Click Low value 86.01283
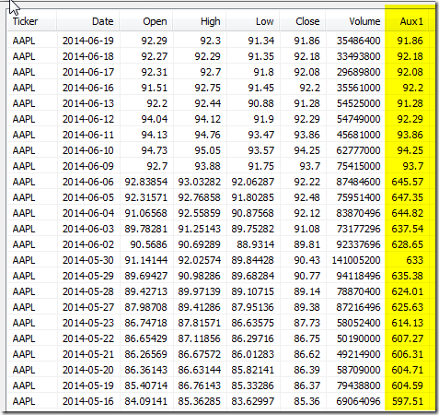This screenshot has width=439, height=415. [253, 354]
